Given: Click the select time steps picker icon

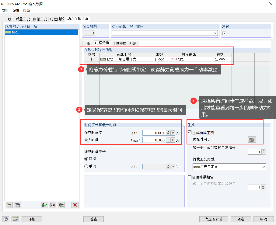Looking at the screenshot, I should (252, 140).
